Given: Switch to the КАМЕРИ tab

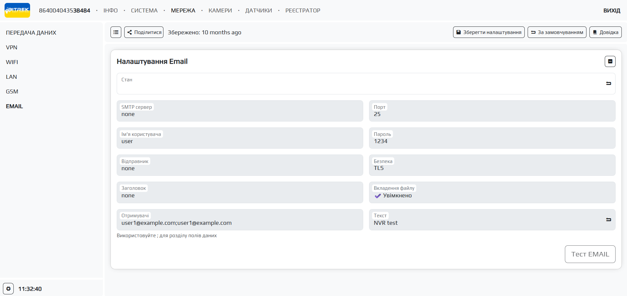Looking at the screenshot, I should (x=220, y=10).
